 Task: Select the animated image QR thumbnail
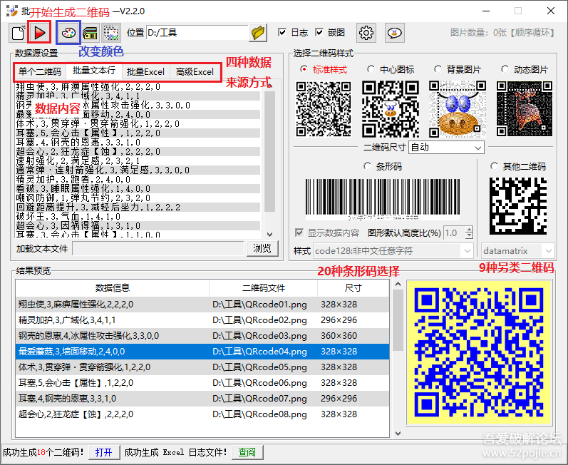click(x=525, y=108)
